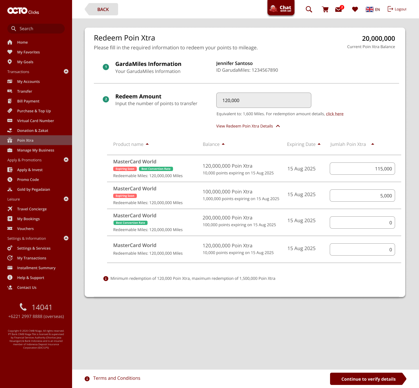The height and width of the screenshot is (388, 419).
Task: Open Virtual Card Number menu item
Action: click(x=35, y=121)
